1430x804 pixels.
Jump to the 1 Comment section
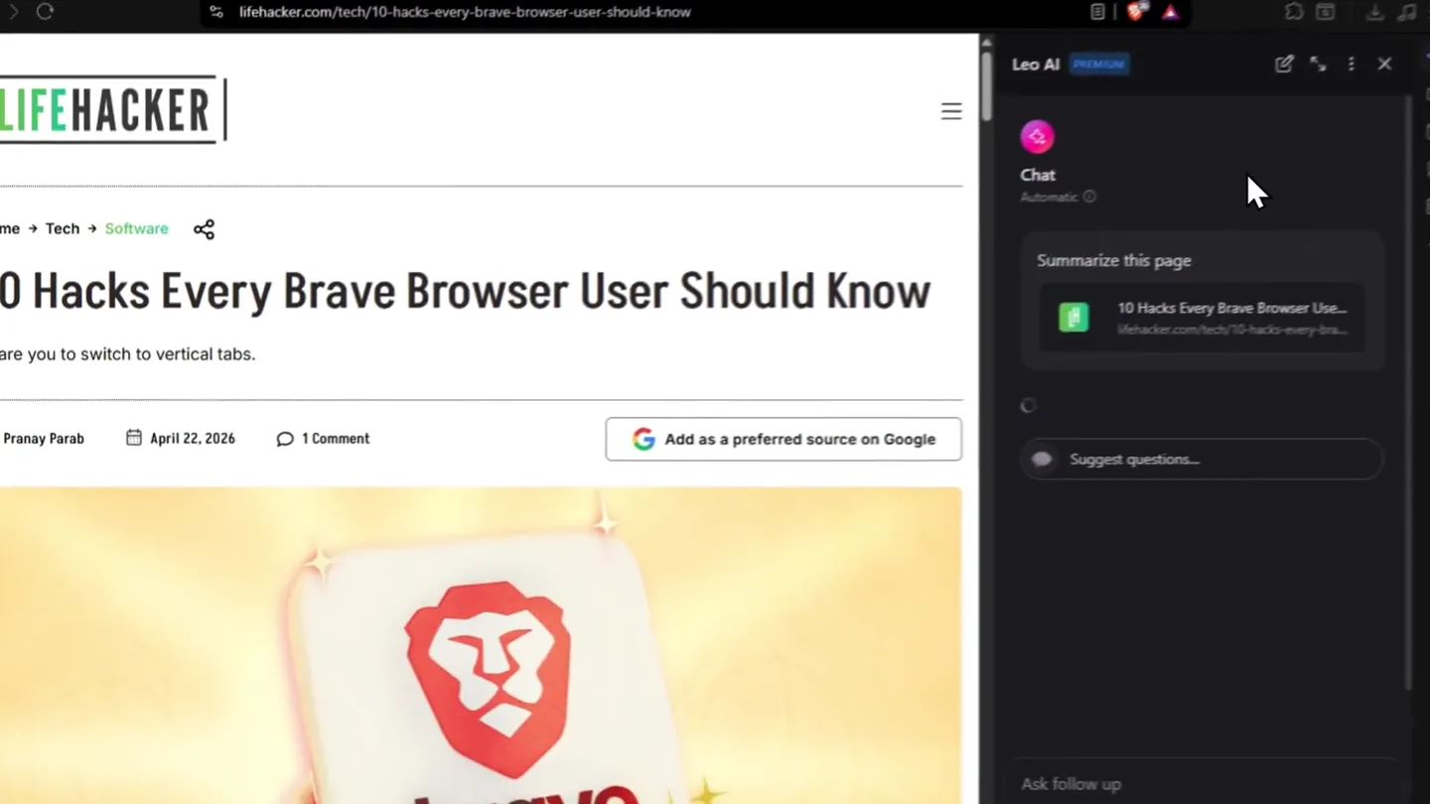coord(323,439)
